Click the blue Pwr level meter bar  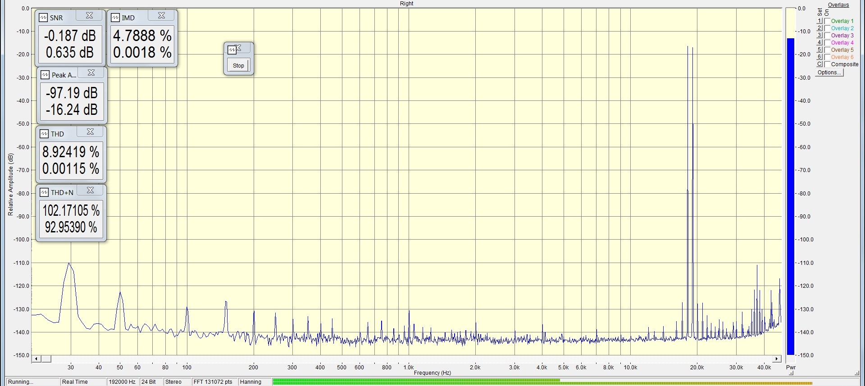click(791, 196)
